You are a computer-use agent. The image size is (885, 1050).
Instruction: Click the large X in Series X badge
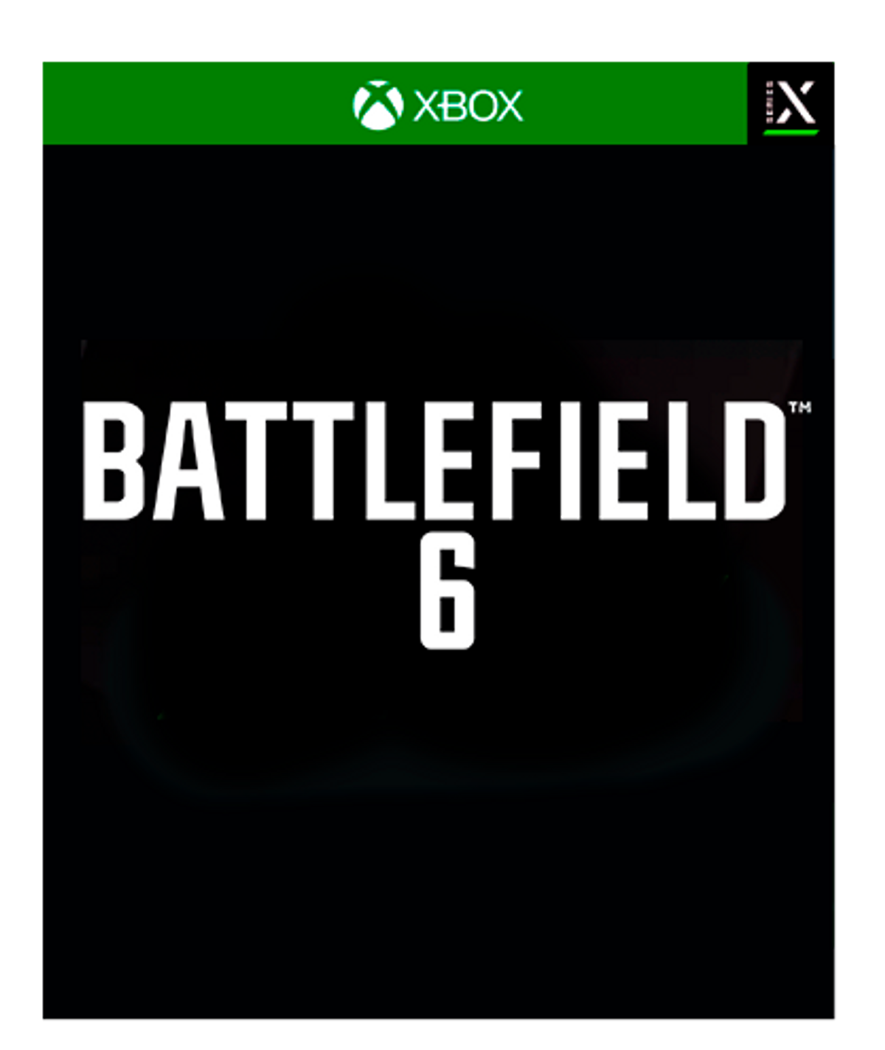point(797,102)
